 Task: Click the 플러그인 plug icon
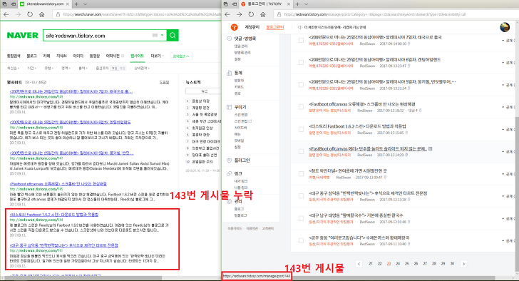[x=229, y=160]
